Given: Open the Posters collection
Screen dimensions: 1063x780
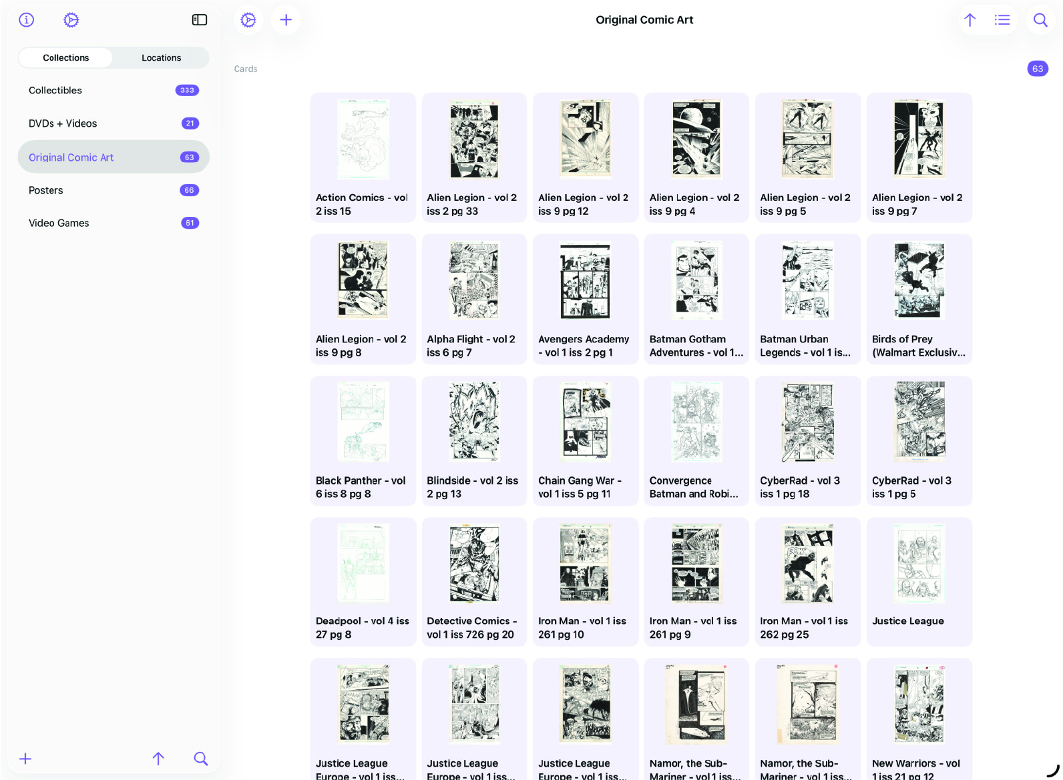Looking at the screenshot, I should tap(114, 190).
